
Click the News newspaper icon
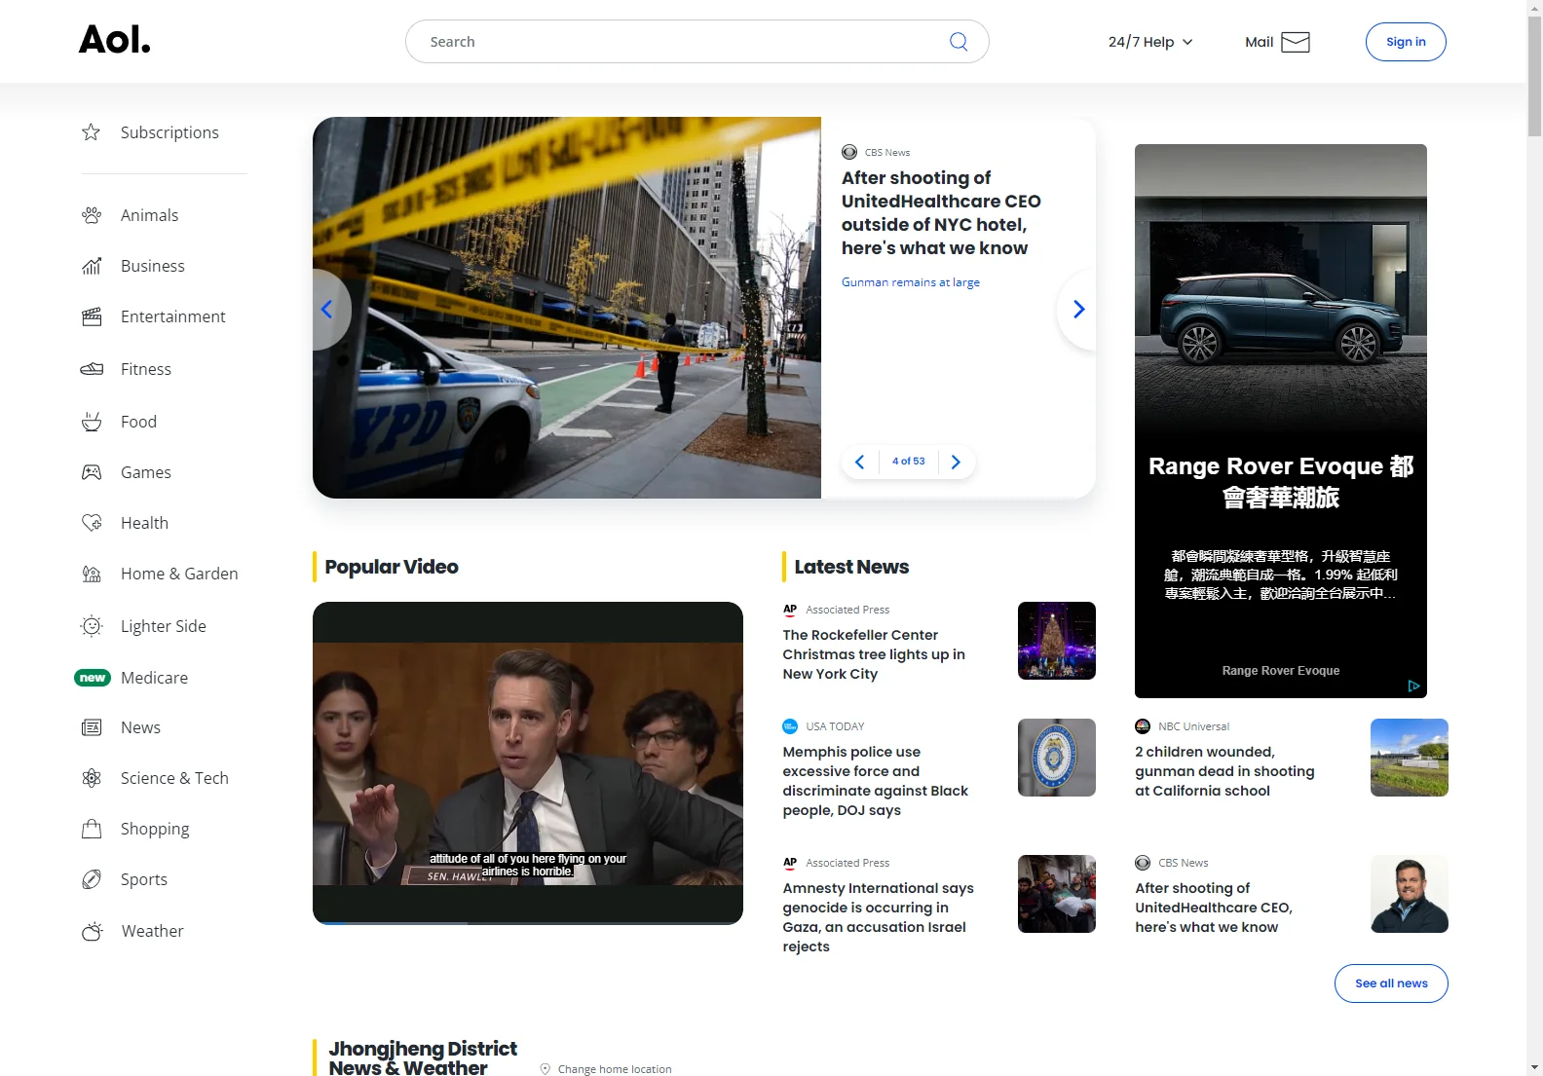[92, 727]
